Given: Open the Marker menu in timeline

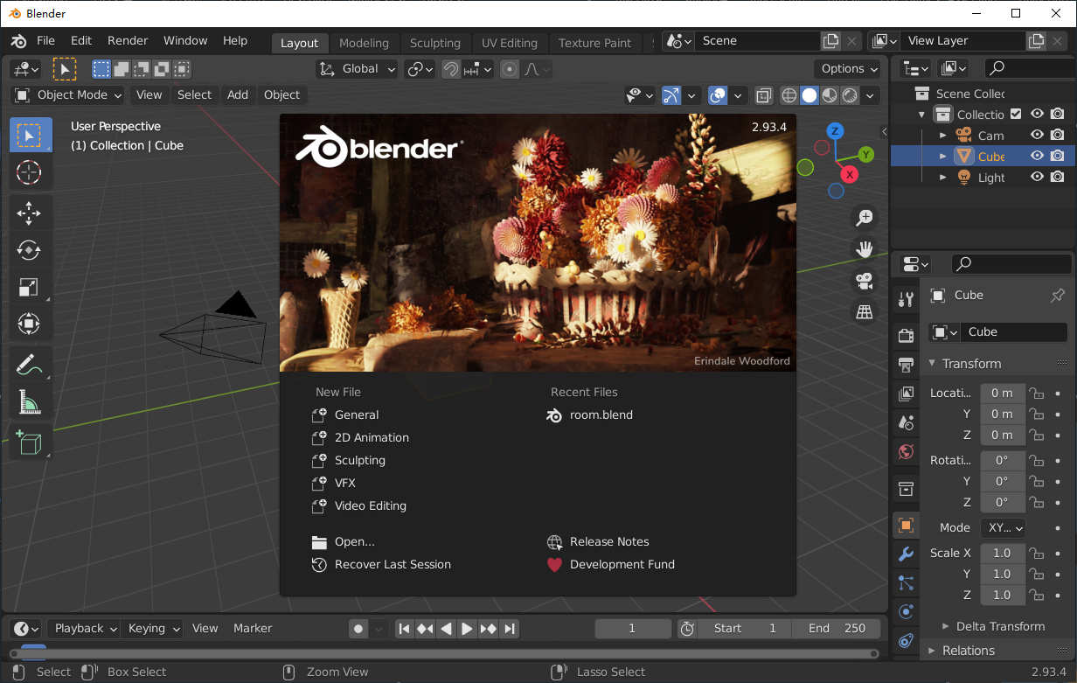Looking at the screenshot, I should (253, 629).
